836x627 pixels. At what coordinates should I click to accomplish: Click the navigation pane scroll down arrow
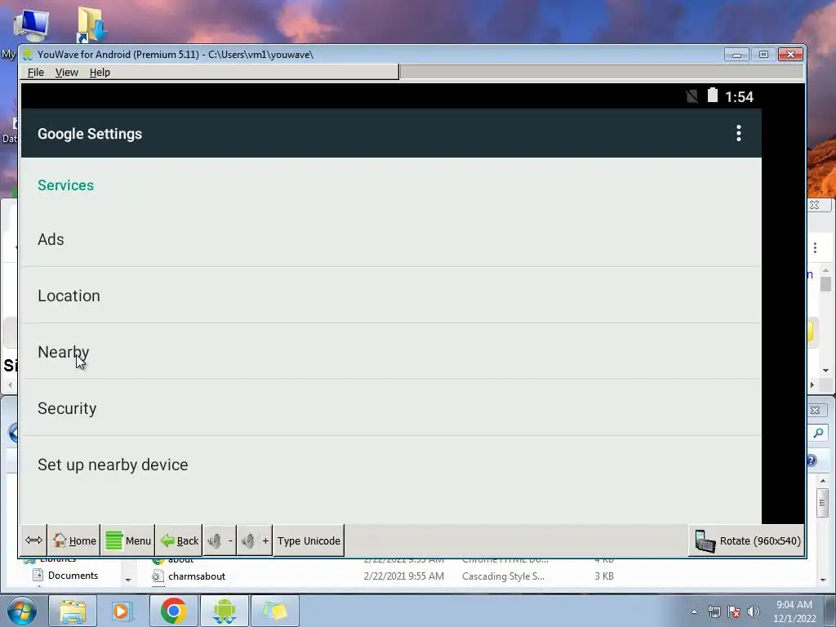click(x=128, y=580)
